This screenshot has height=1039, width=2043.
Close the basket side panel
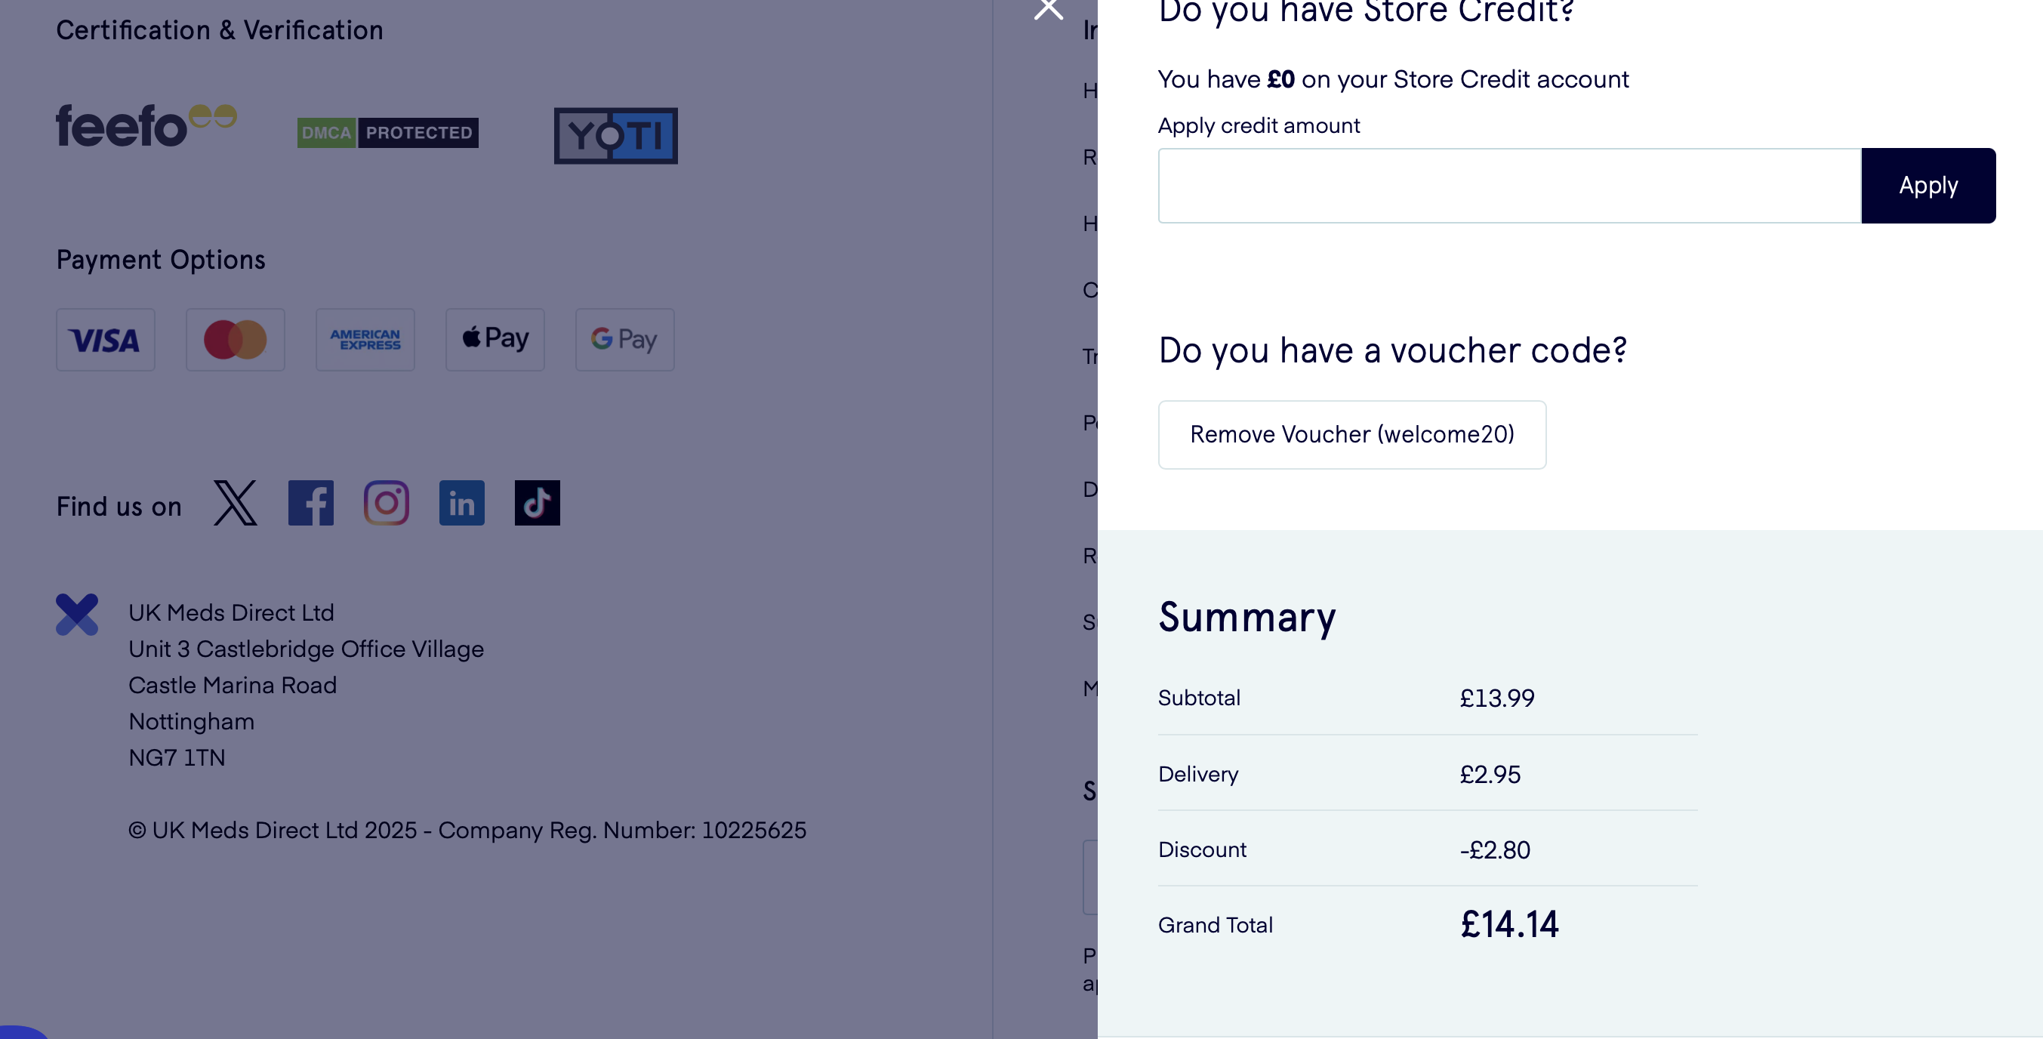coord(1049,10)
